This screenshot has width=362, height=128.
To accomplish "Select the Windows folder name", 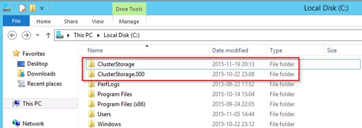I will click(x=109, y=124).
